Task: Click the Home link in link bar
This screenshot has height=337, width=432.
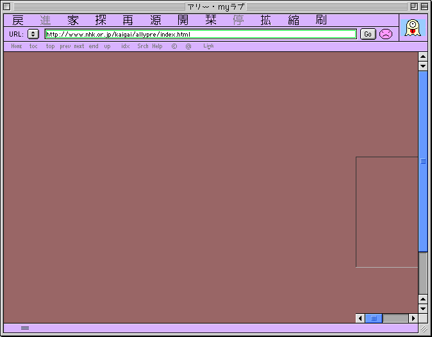Action: point(17,46)
